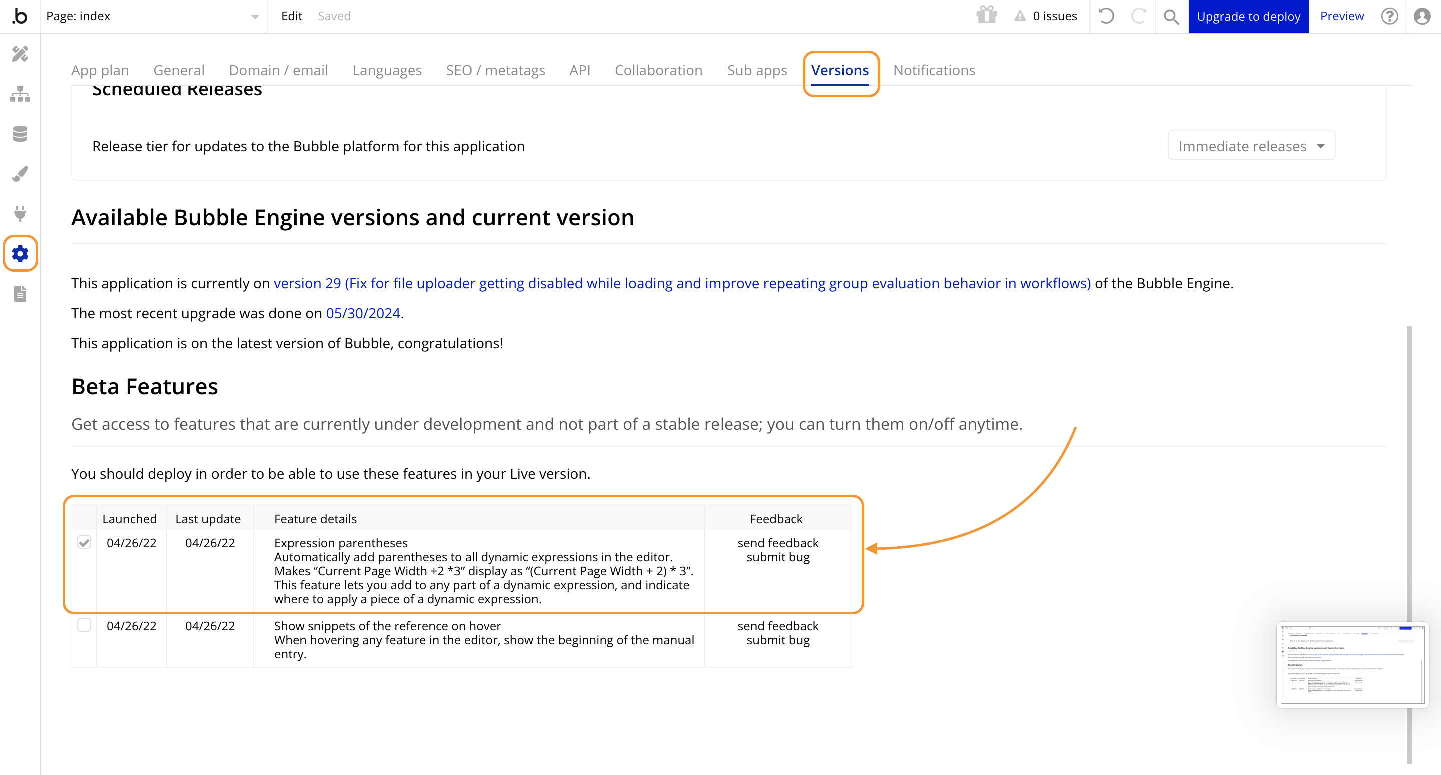Open the Page: index dropdown
The image size is (1441, 775).
tap(152, 16)
